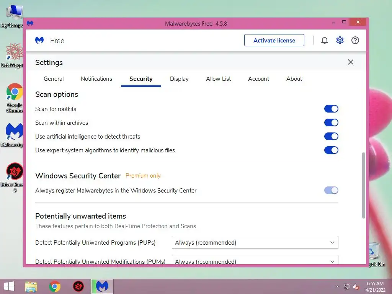The image size is (392, 294).
Task: Select the Security tab
Action: coord(141,79)
